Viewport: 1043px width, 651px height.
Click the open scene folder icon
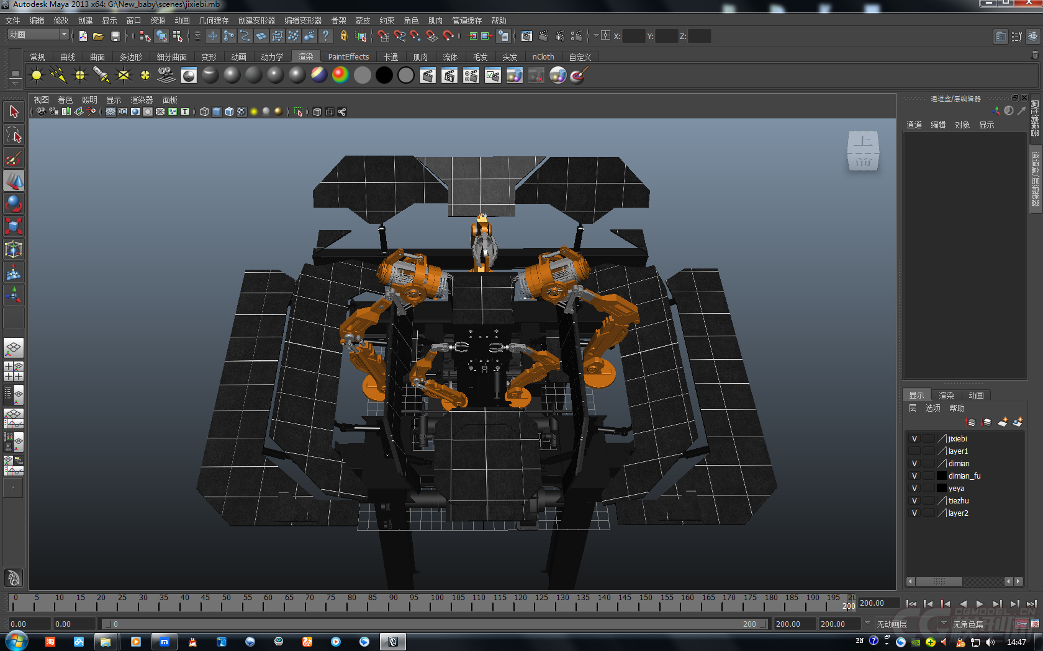(98, 37)
